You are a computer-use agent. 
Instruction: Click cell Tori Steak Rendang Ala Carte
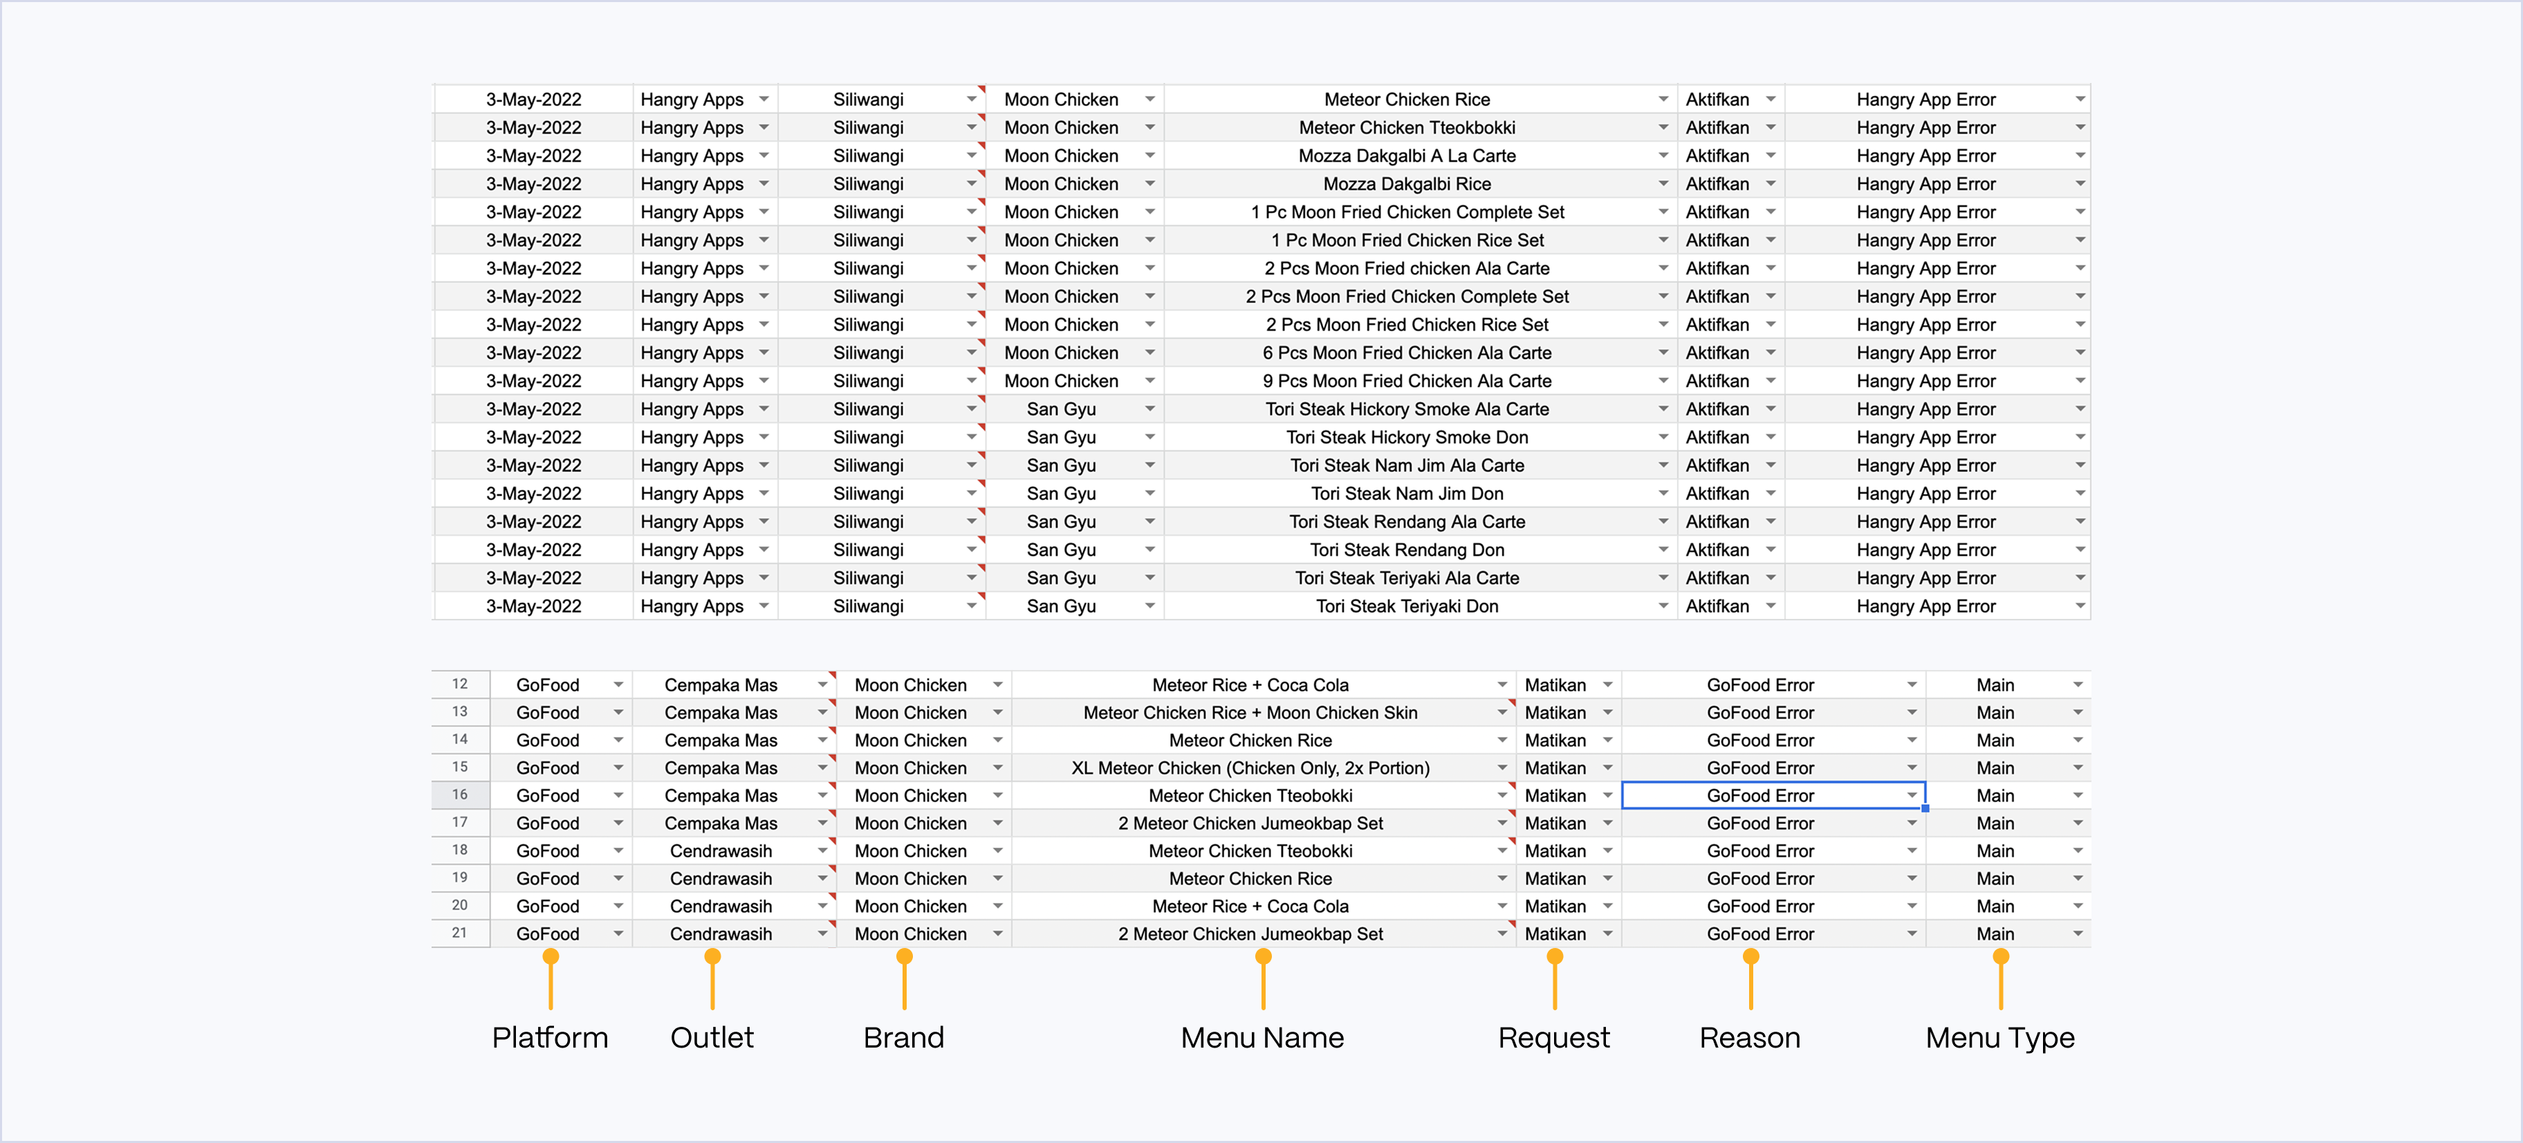(1420, 521)
